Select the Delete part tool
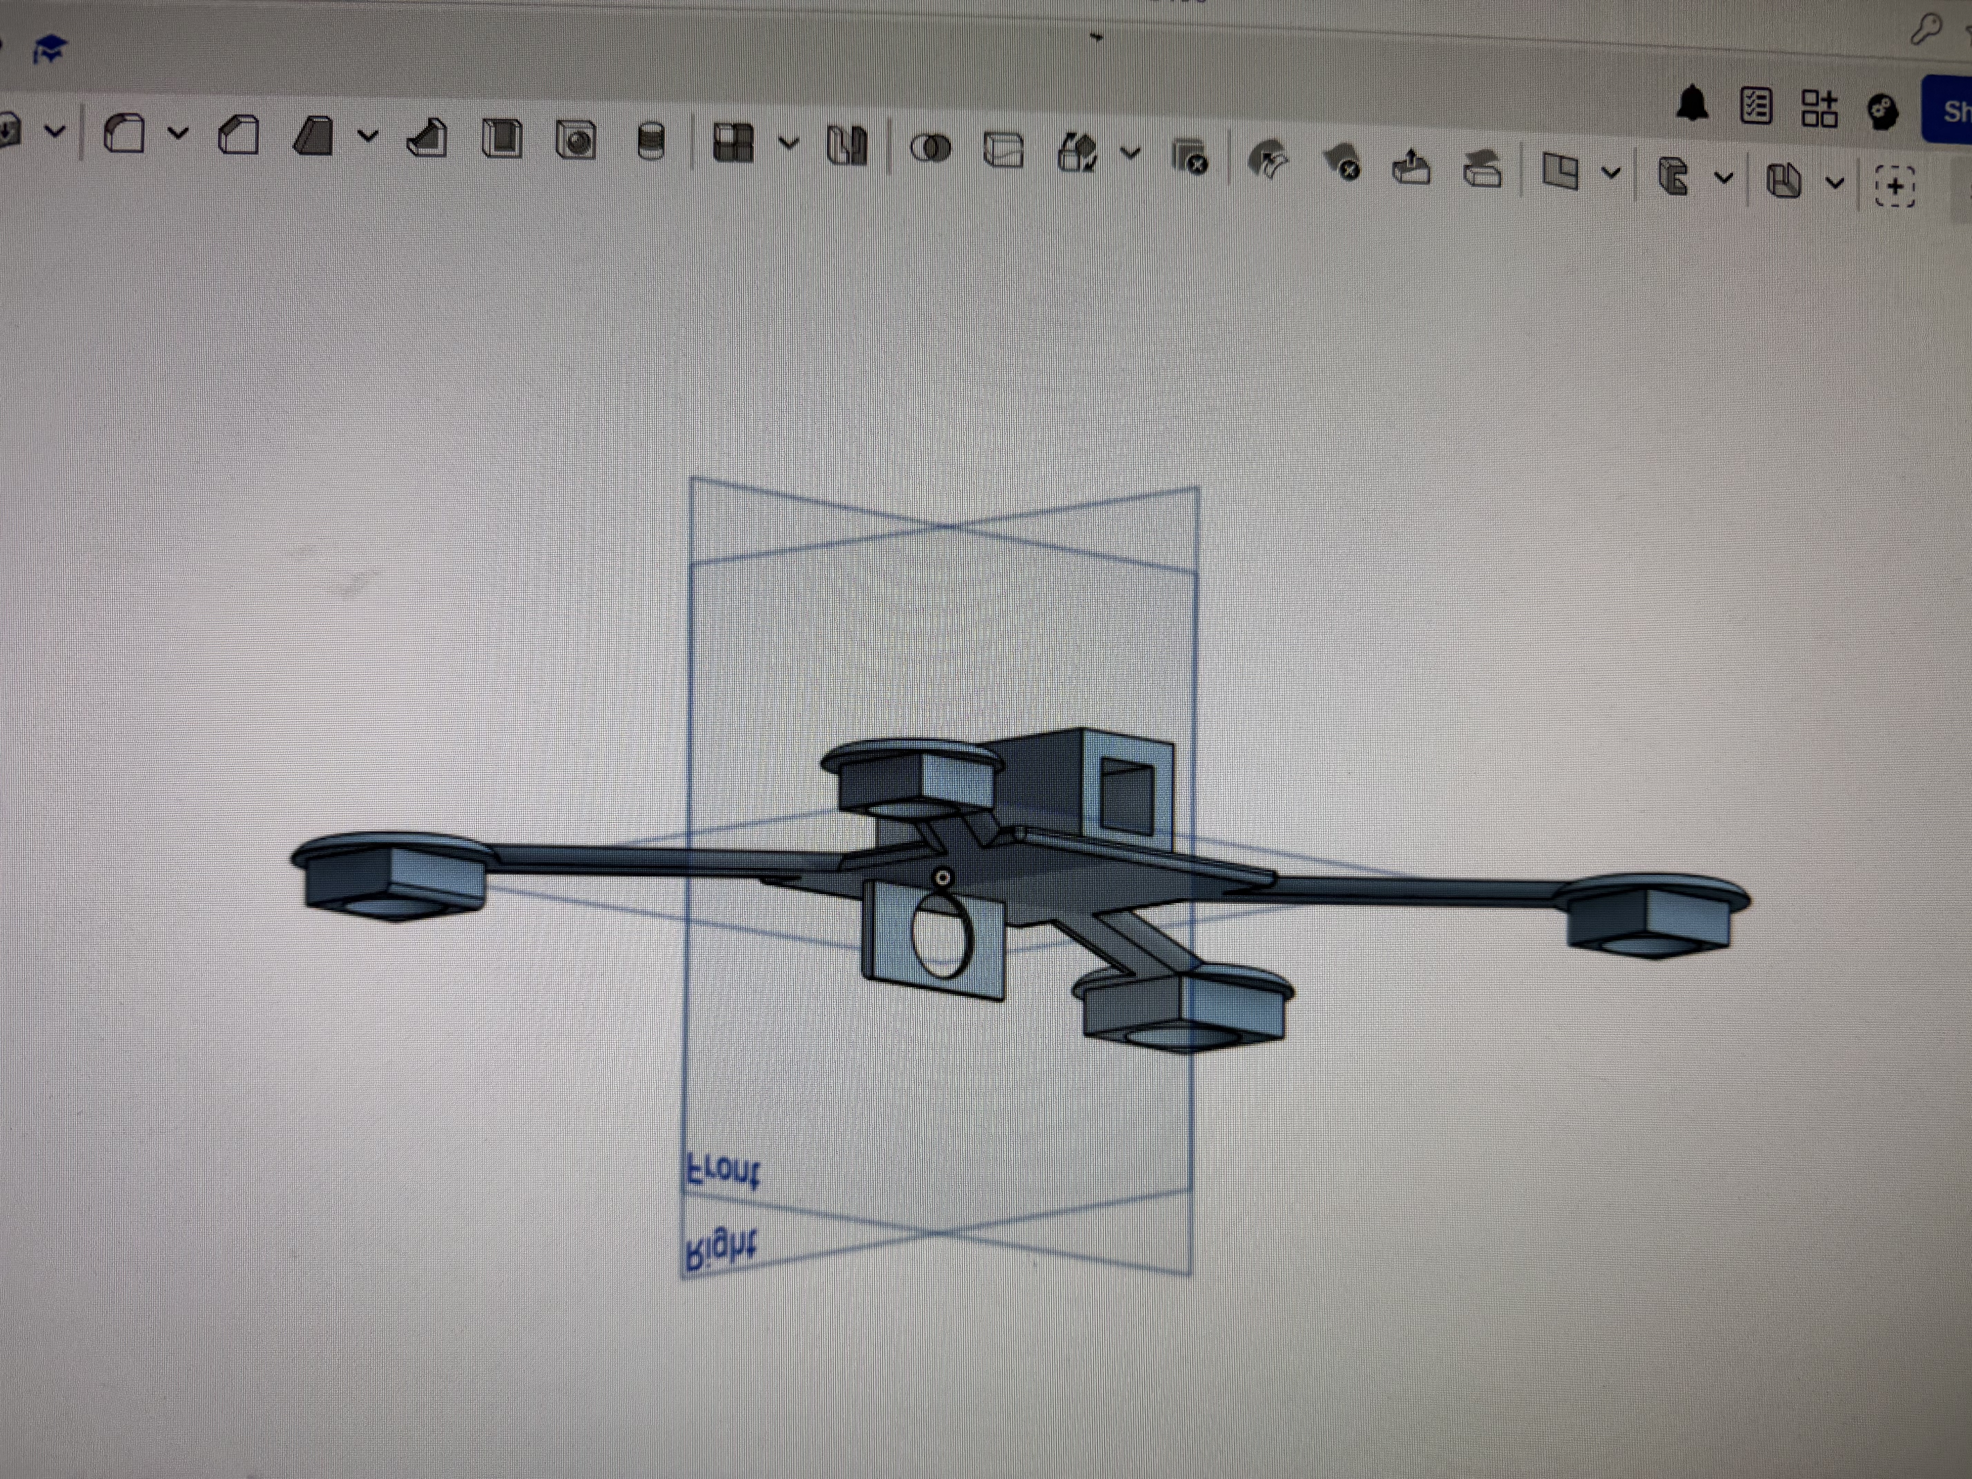This screenshot has width=1972, height=1479. point(1190,157)
